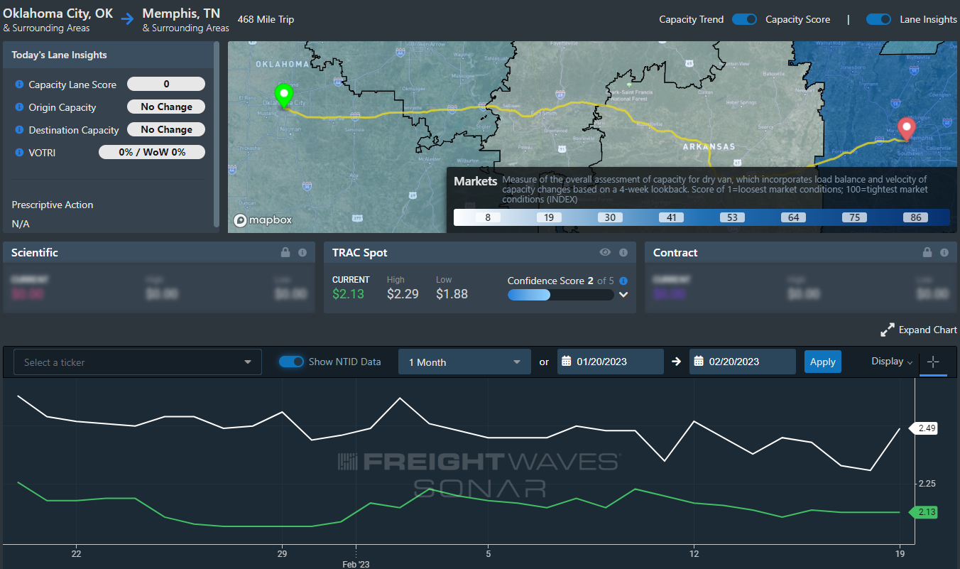Click the Today's Lane Insights panel scrollbar

217,135
